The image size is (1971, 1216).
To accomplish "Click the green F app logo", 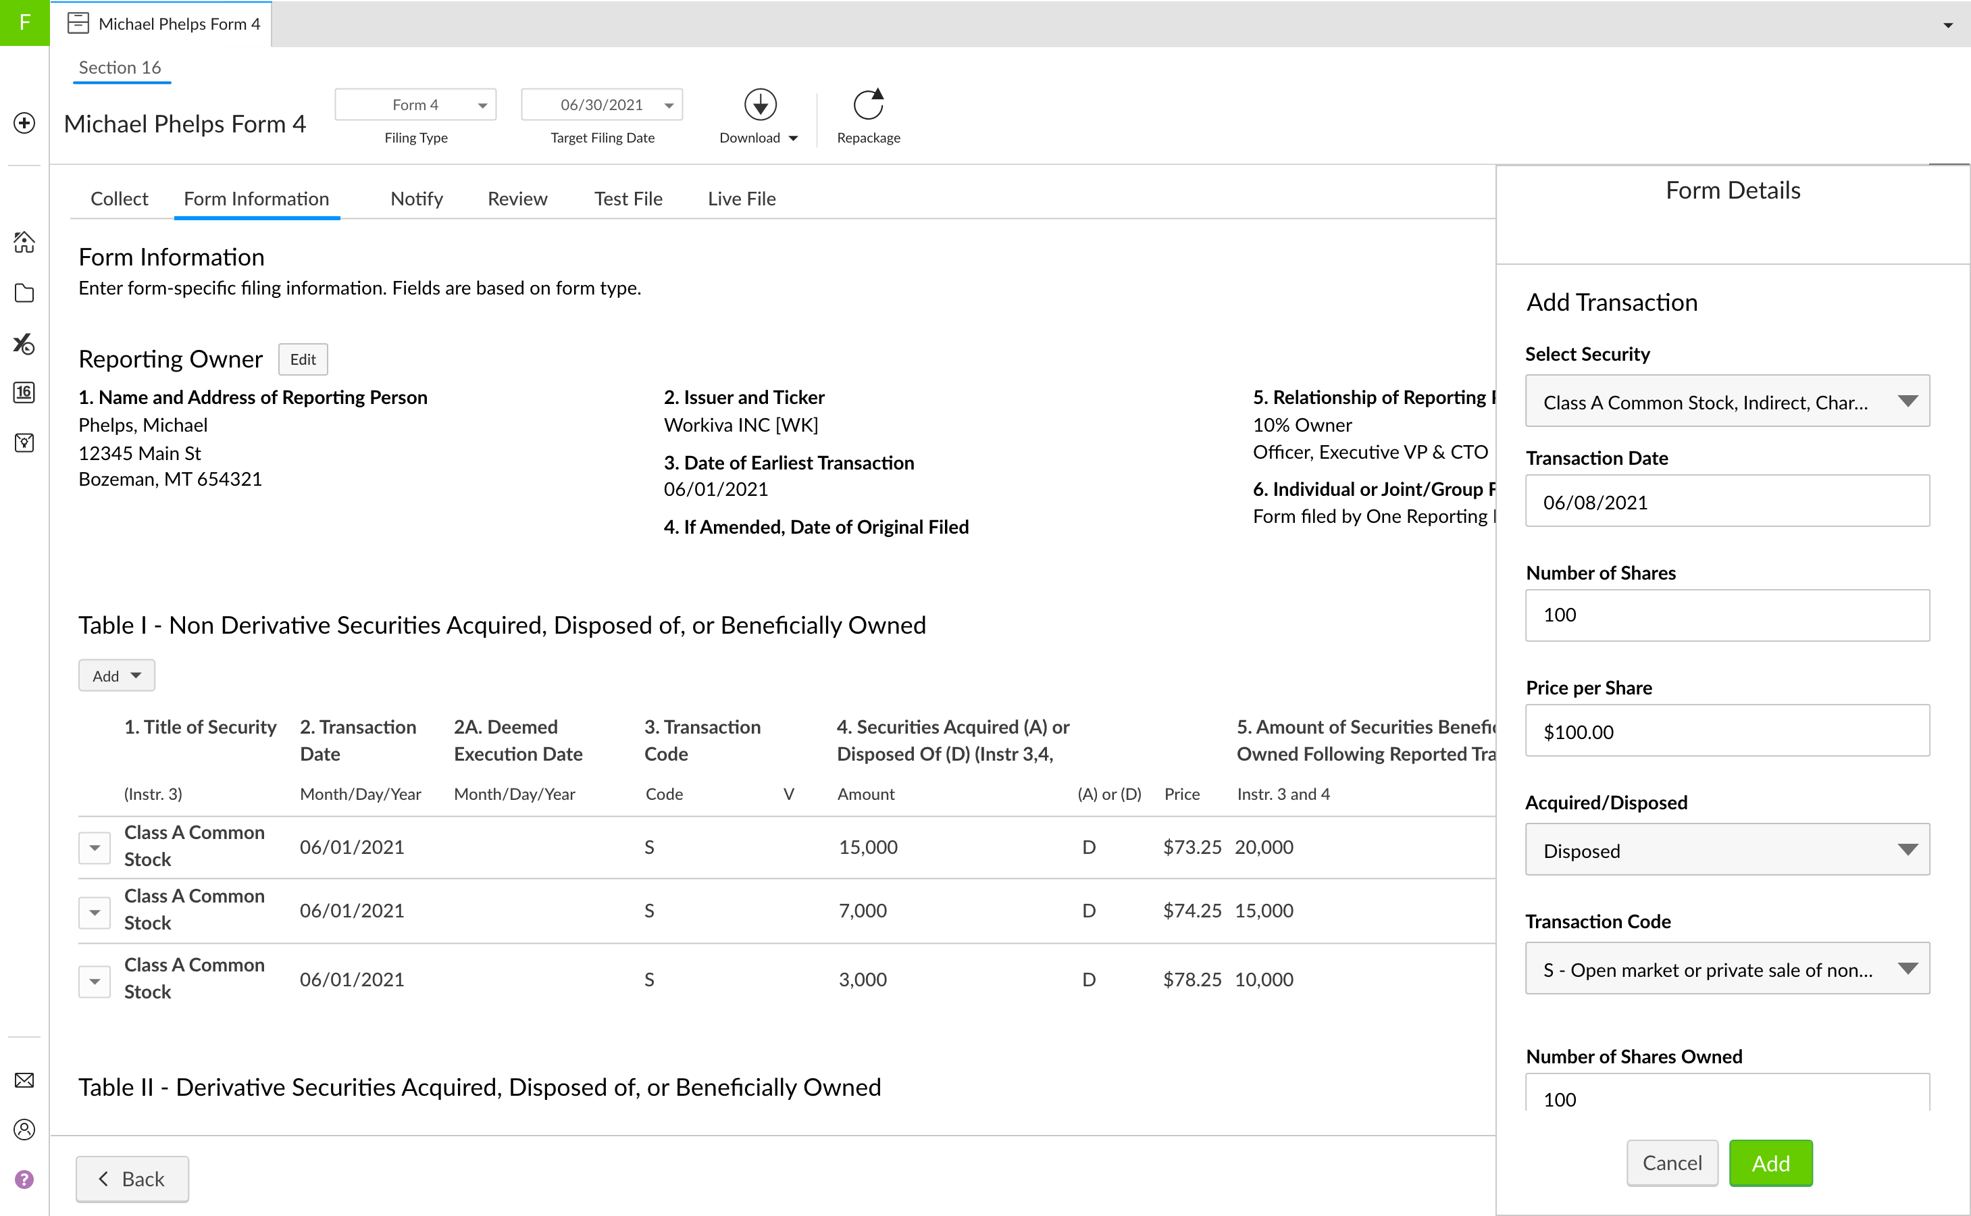I will 24,22.
